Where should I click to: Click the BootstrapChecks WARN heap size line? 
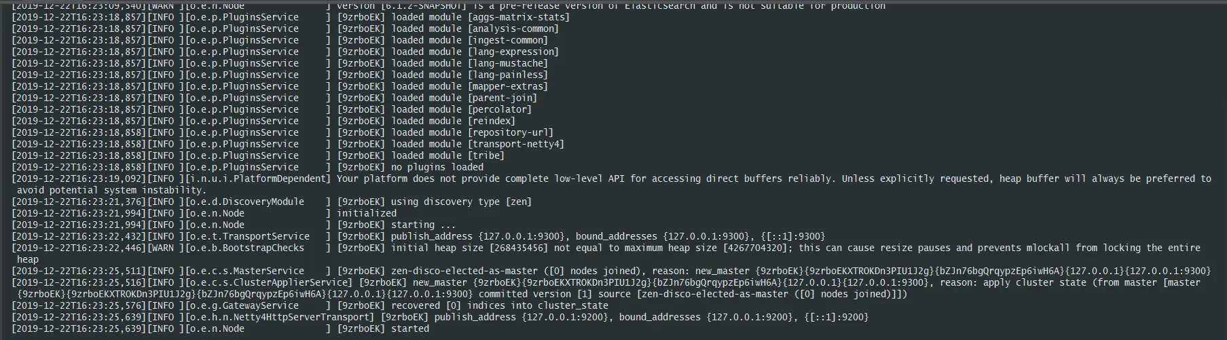(606, 254)
